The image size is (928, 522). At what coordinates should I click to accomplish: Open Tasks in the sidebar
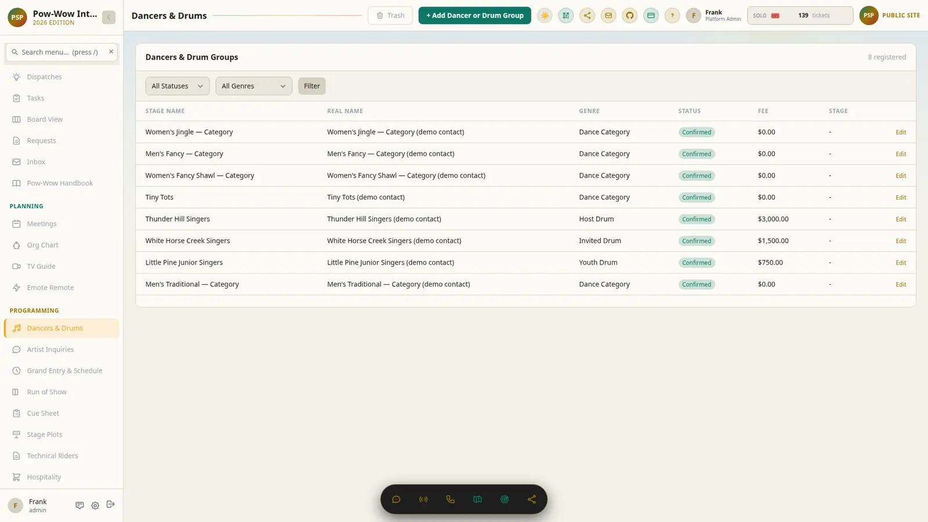[61, 98]
